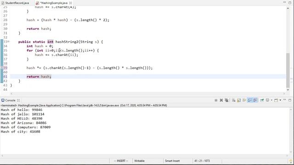Toggle Scroll Lock in Console toolbar

tap(239, 100)
